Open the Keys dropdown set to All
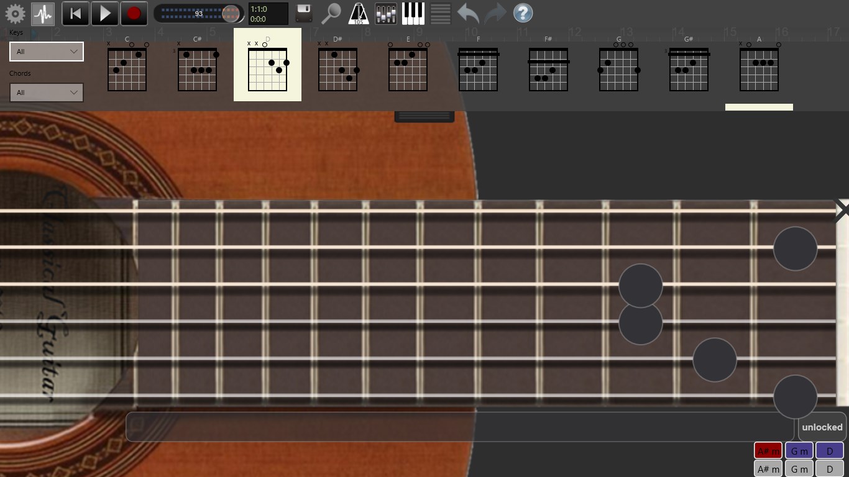The image size is (849, 477). [x=45, y=52]
